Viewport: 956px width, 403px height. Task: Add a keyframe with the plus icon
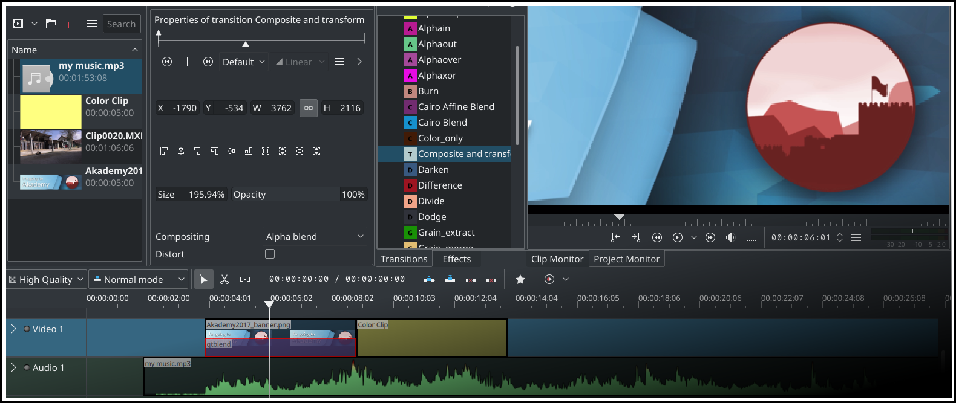pyautogui.click(x=187, y=62)
